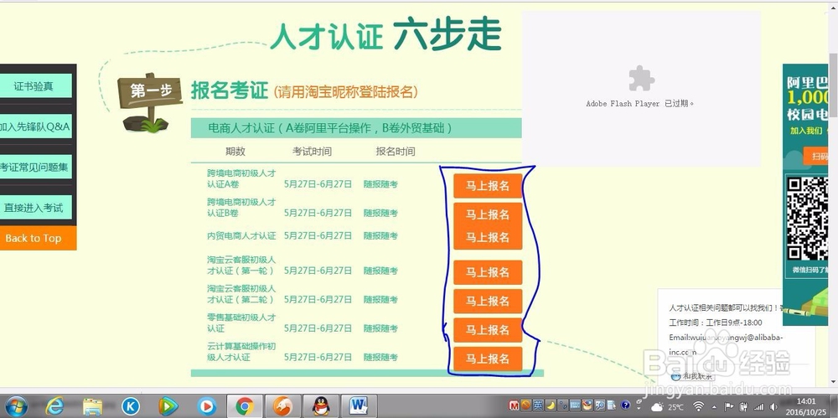838x418 pixels.
Task: Toggle the 英 language mode in the IME bar
Action: (x=538, y=405)
